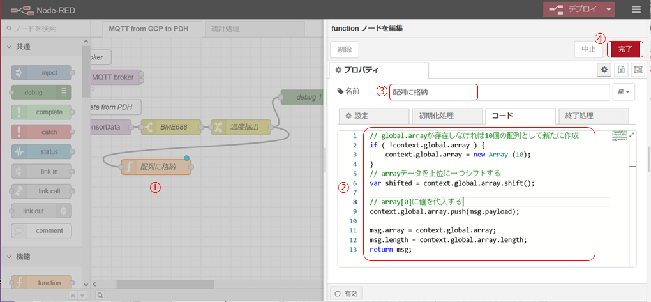Select the inject node in the palette
The height and width of the screenshot is (302, 651).
(41, 73)
